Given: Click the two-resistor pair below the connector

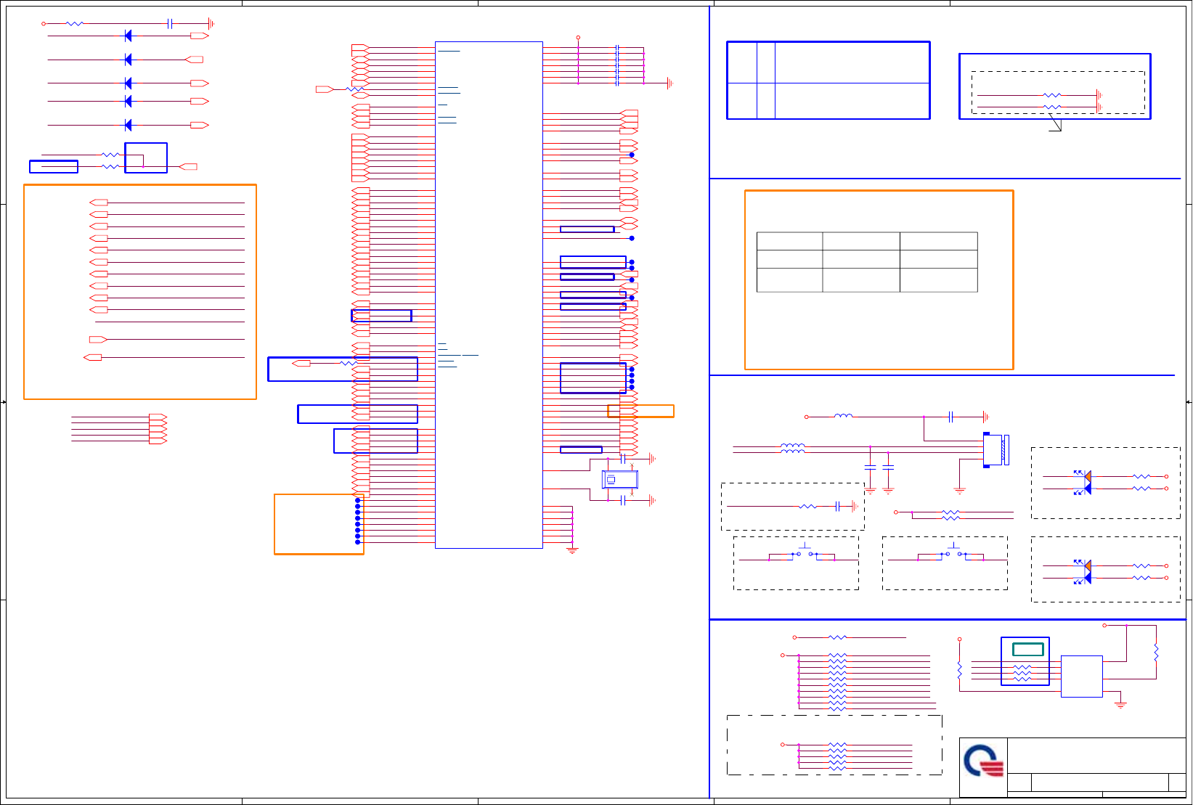Looking at the screenshot, I should 950,515.
